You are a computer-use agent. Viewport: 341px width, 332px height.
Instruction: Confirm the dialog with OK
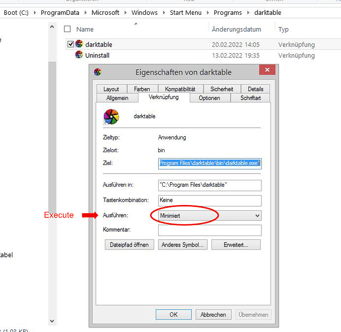173,315
